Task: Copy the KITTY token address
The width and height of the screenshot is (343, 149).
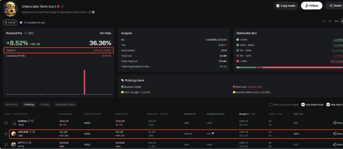Action: (x=27, y=143)
